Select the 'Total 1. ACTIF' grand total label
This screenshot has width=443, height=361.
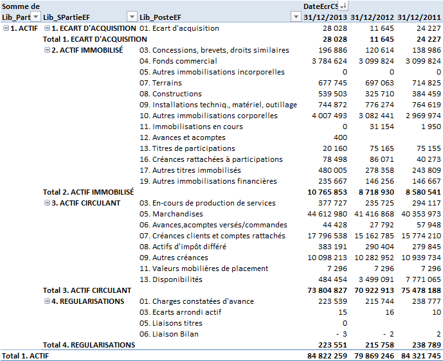click(x=25, y=356)
